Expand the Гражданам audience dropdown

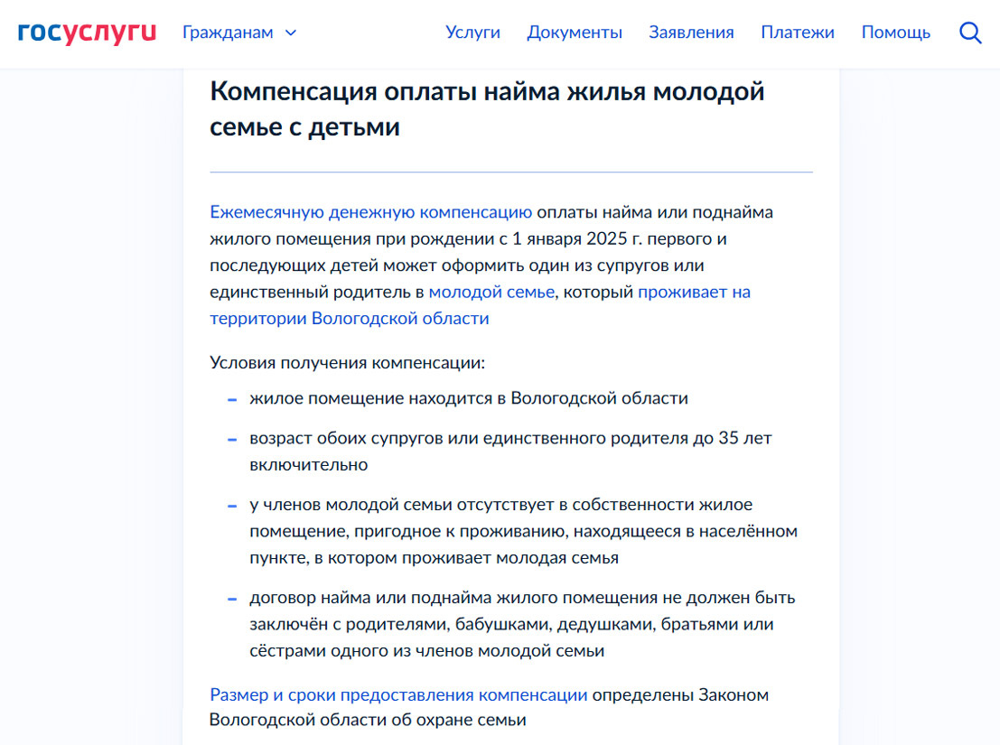coord(226,32)
